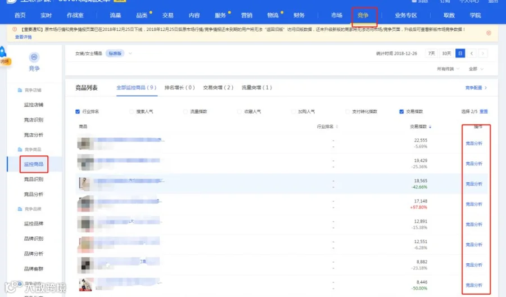Click the 竞争 compass icon in sidebar

(34, 57)
